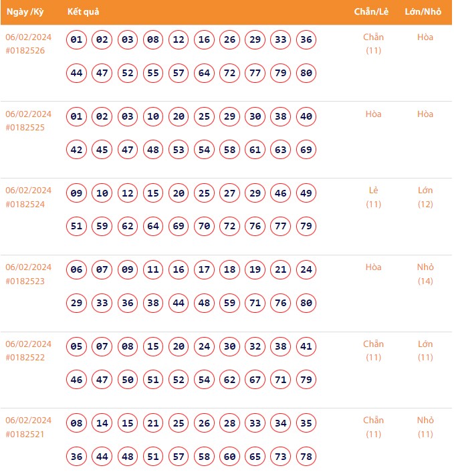Click ball 09 in draw #0182524
454x476 pixels.
[x=77, y=194]
